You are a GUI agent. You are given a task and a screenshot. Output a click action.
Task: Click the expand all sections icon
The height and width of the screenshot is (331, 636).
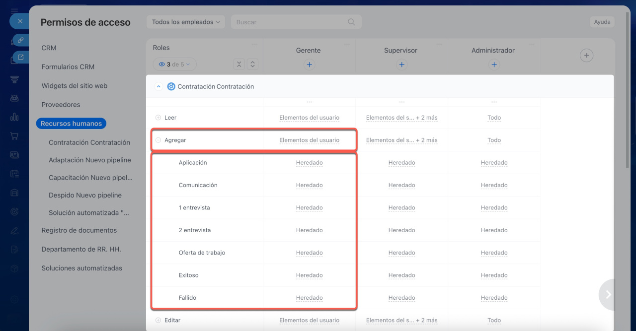tap(253, 64)
